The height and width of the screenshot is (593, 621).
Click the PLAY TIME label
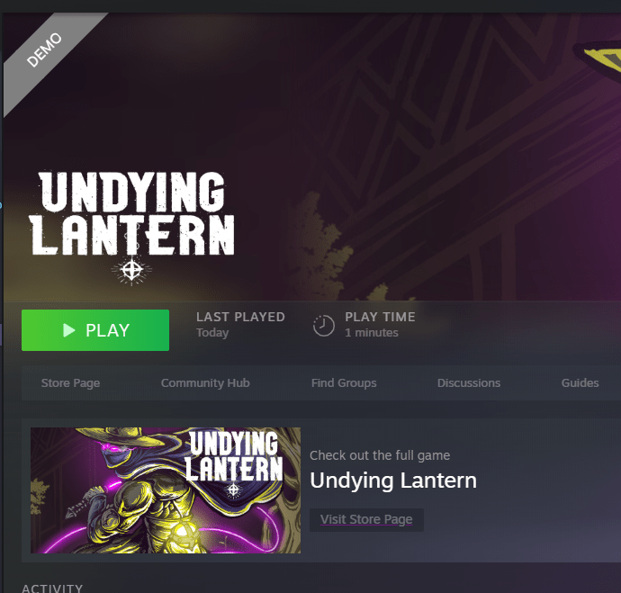380,317
